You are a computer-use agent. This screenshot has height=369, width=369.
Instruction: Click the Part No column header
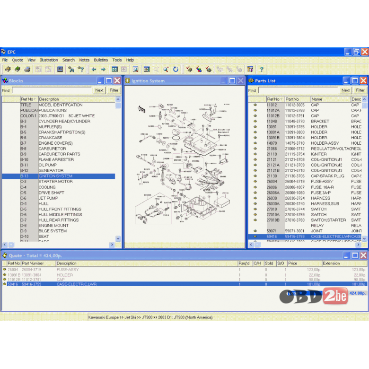coord(298,99)
